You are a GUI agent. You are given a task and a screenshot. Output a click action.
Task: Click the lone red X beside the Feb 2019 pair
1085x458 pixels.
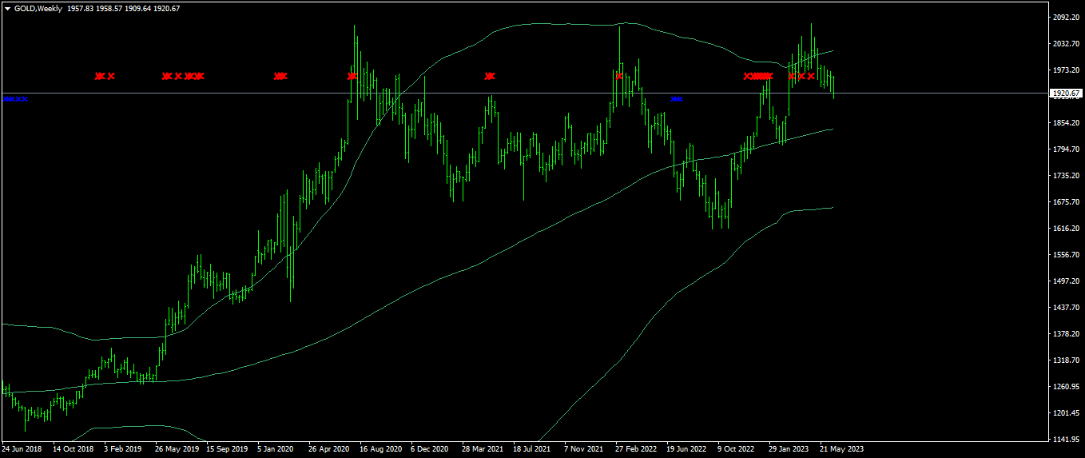(x=111, y=76)
